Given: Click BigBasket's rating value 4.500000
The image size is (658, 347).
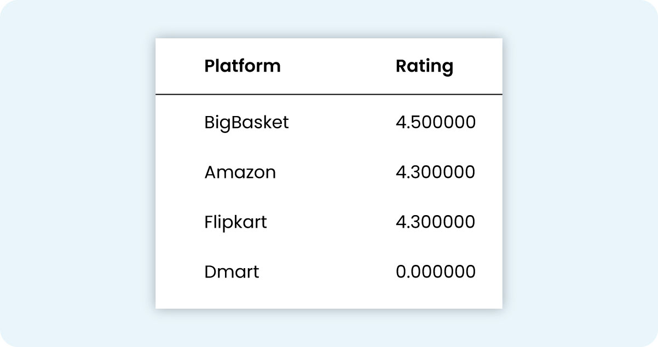Looking at the screenshot, I should 435,123.
